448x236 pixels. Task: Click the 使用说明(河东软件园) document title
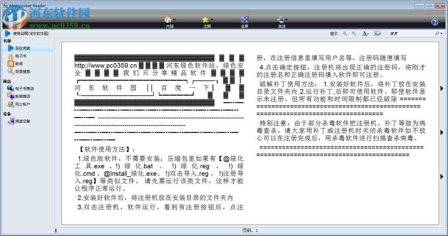[x=31, y=34]
